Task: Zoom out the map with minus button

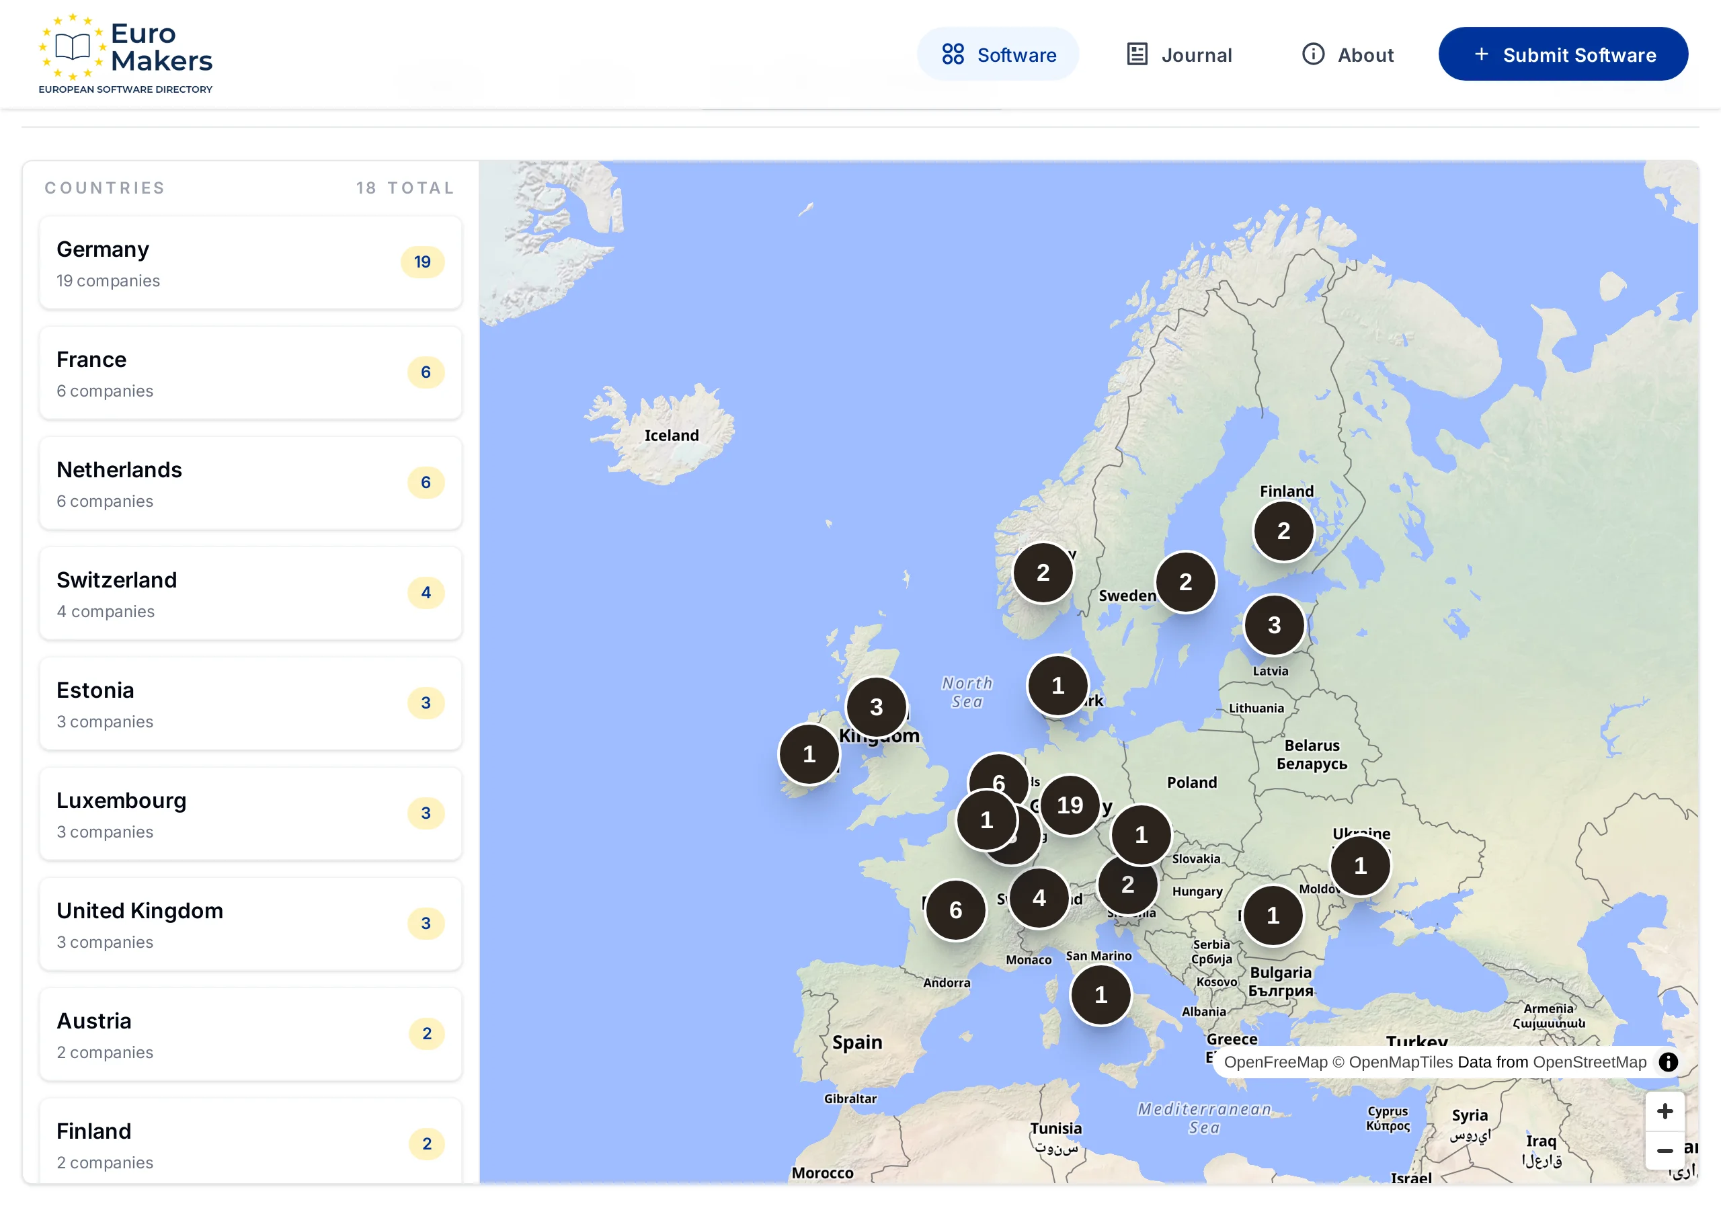Action: (x=1665, y=1150)
